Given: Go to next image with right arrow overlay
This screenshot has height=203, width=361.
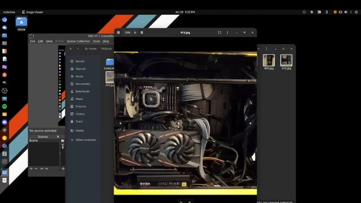Looking at the screenshot, I should [250, 123].
